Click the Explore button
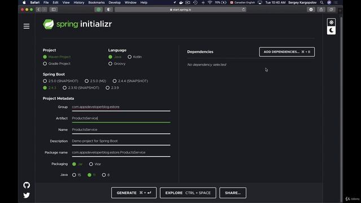Screen dimensions: 361x203 [188, 193]
